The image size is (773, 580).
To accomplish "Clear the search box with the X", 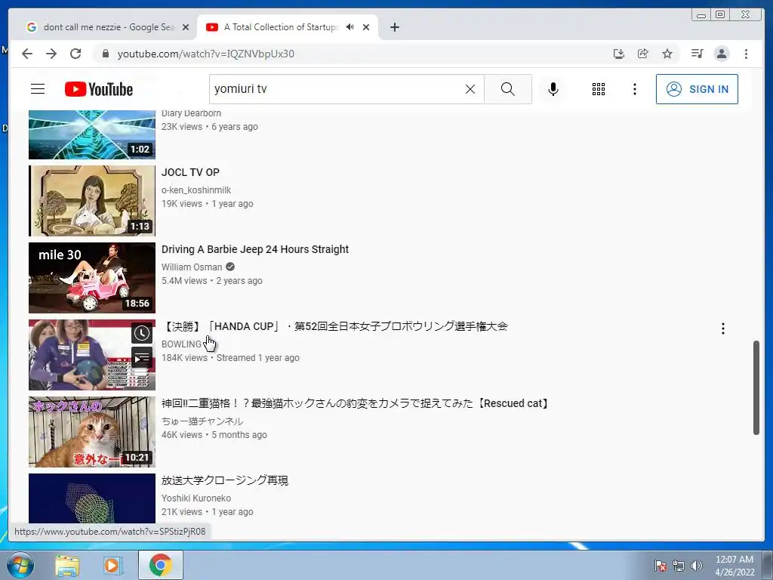I will click(x=470, y=89).
